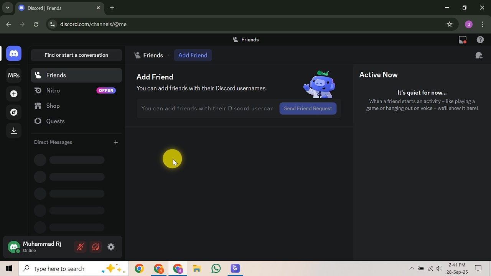
Task: View site information icon in address bar
Action: [53, 24]
